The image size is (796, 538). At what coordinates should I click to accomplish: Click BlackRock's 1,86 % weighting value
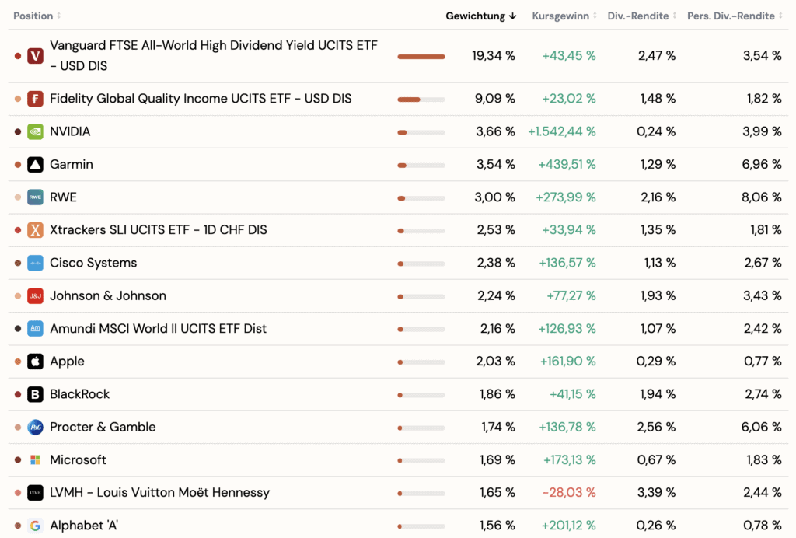[497, 394]
